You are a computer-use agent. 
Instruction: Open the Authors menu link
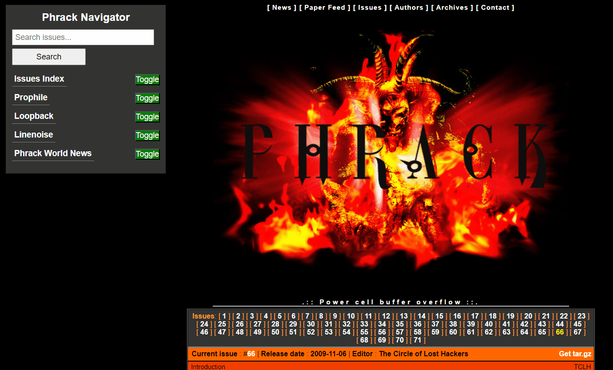409,8
